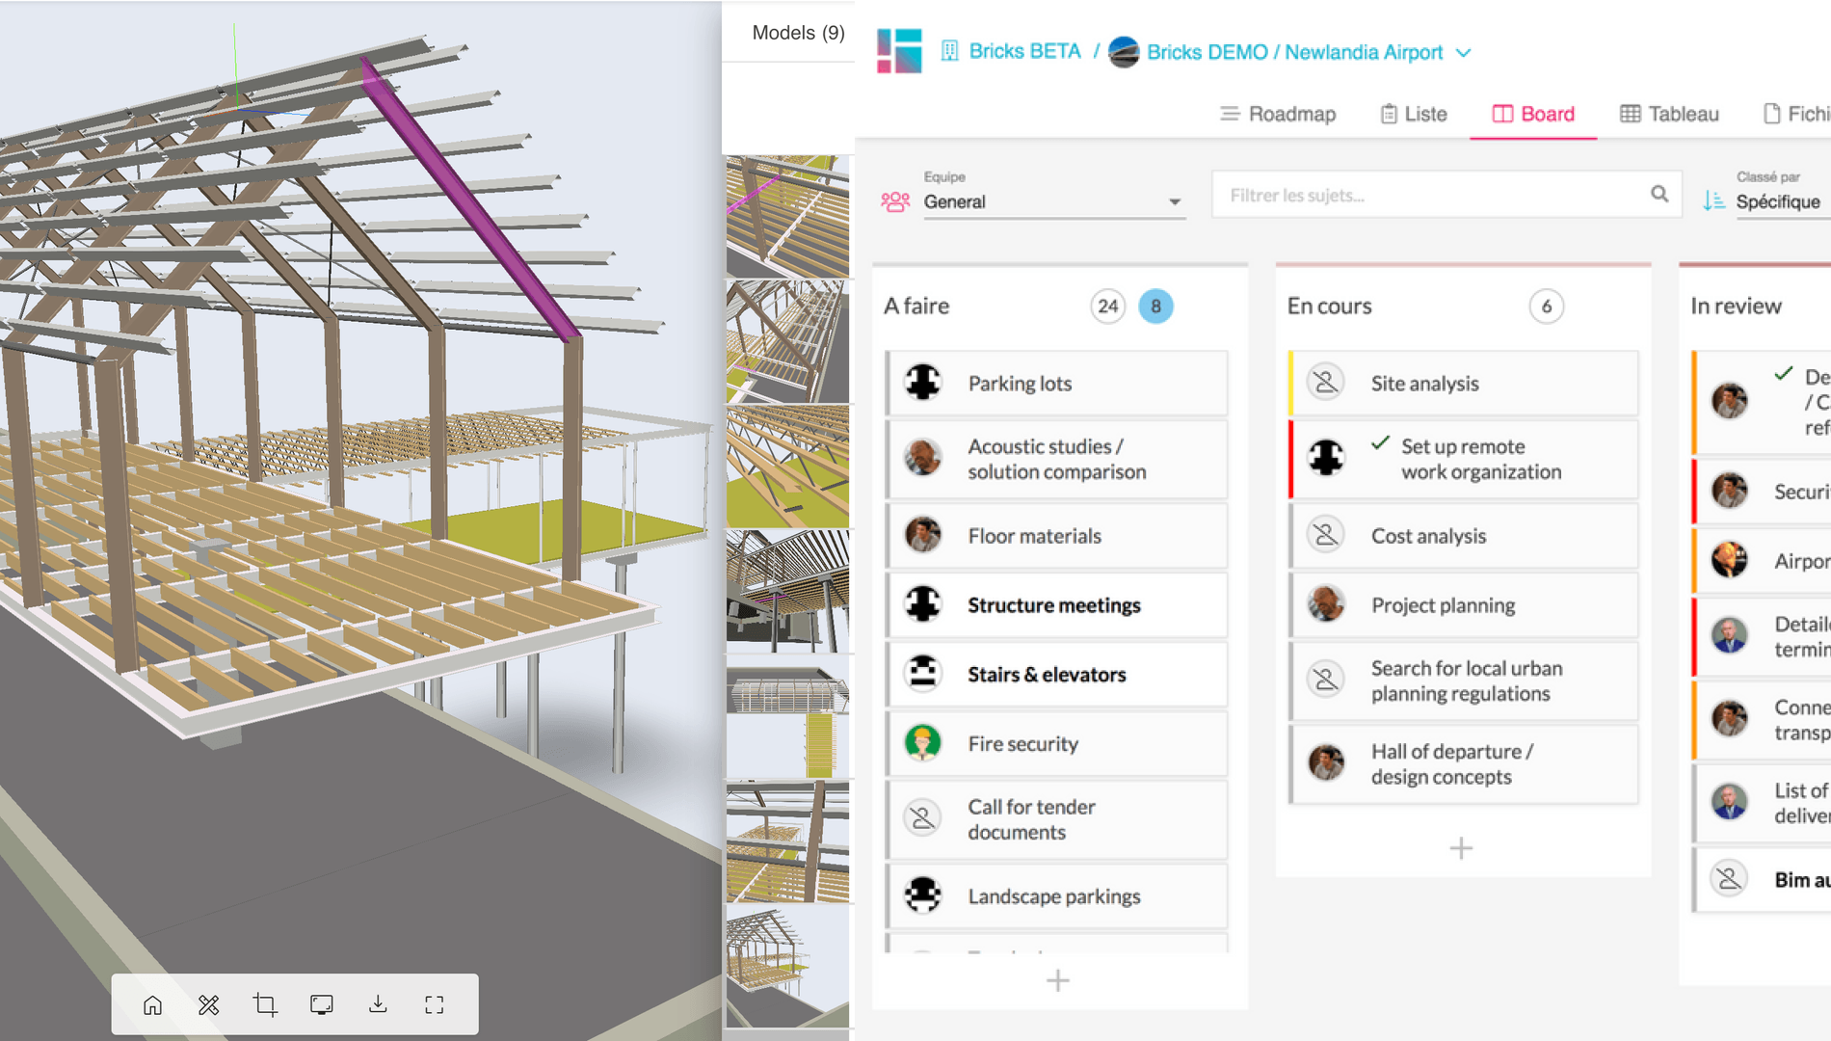Toggle the blue 8 counter badge in A faire
Image resolution: width=1831 pixels, height=1041 pixels.
point(1155,307)
